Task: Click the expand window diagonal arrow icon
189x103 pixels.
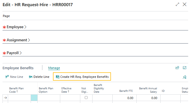Action: coord(177,4)
